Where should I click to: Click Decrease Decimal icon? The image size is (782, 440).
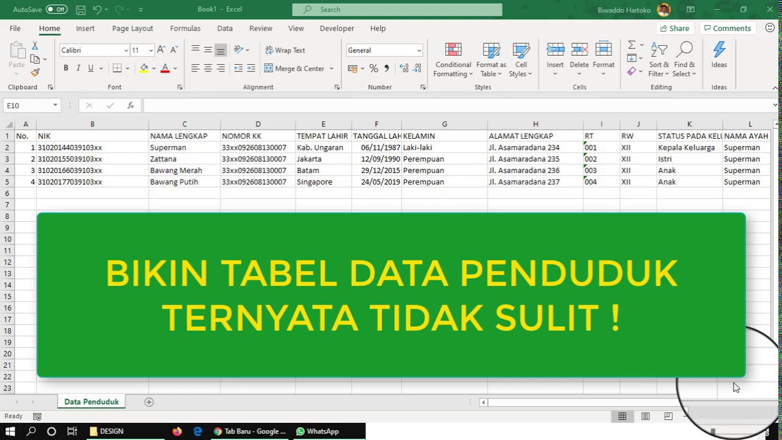coord(417,68)
